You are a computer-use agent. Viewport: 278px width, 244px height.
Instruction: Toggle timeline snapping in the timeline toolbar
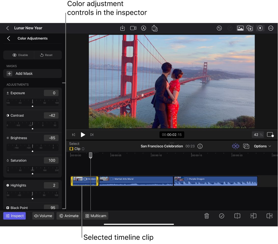click(x=235, y=146)
